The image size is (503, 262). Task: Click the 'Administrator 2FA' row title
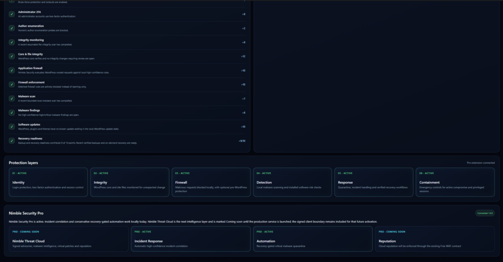29,12
